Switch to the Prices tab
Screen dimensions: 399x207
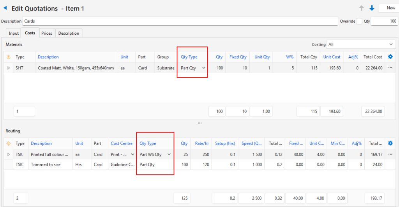47,33
